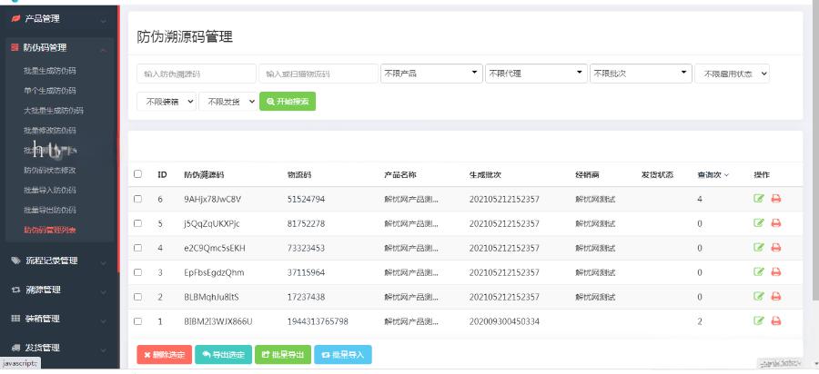Click print icon for code 9AHjx78JwC8V
This screenshot has width=819, height=374.
[x=775, y=199]
